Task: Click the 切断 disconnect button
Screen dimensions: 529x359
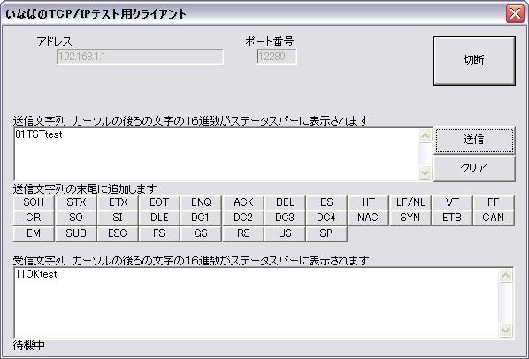Action: 474,61
